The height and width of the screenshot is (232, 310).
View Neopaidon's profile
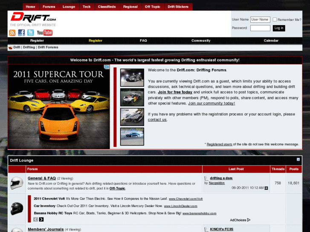217,183
